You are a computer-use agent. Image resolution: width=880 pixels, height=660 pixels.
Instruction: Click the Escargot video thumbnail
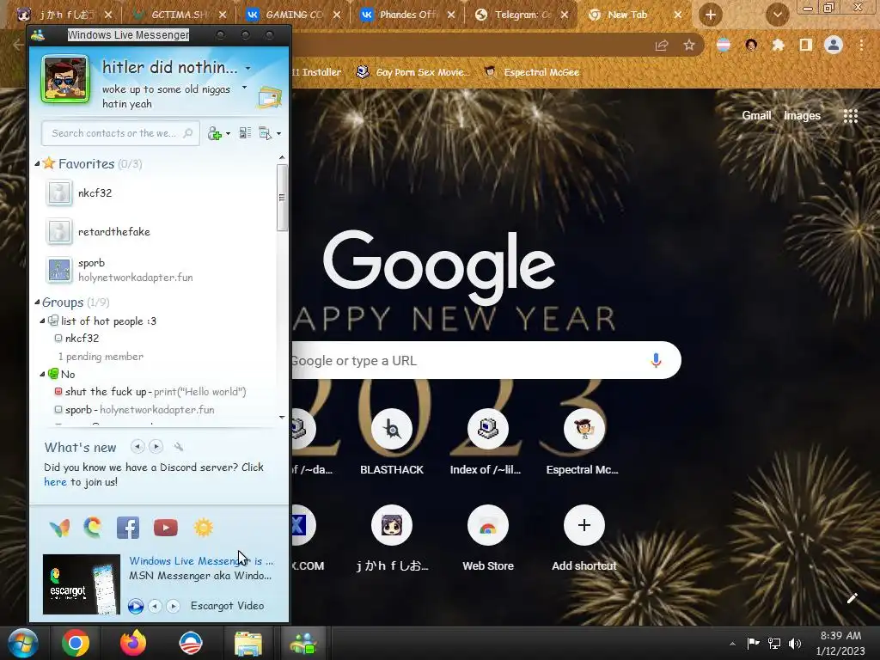coord(82,584)
